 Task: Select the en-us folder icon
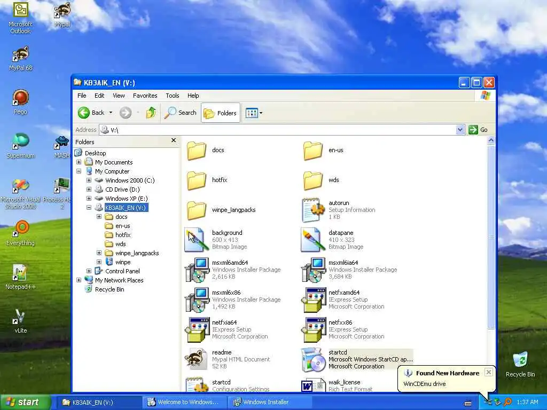coord(313,150)
